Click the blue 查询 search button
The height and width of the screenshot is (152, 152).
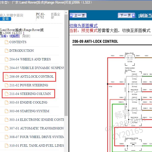pos(5,19)
